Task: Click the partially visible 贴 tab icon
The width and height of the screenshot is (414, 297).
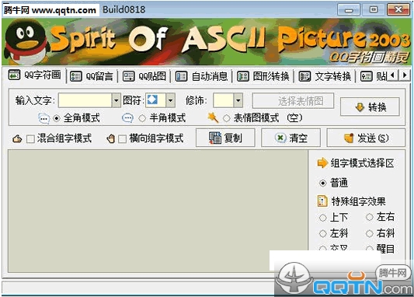Action: 366,77
